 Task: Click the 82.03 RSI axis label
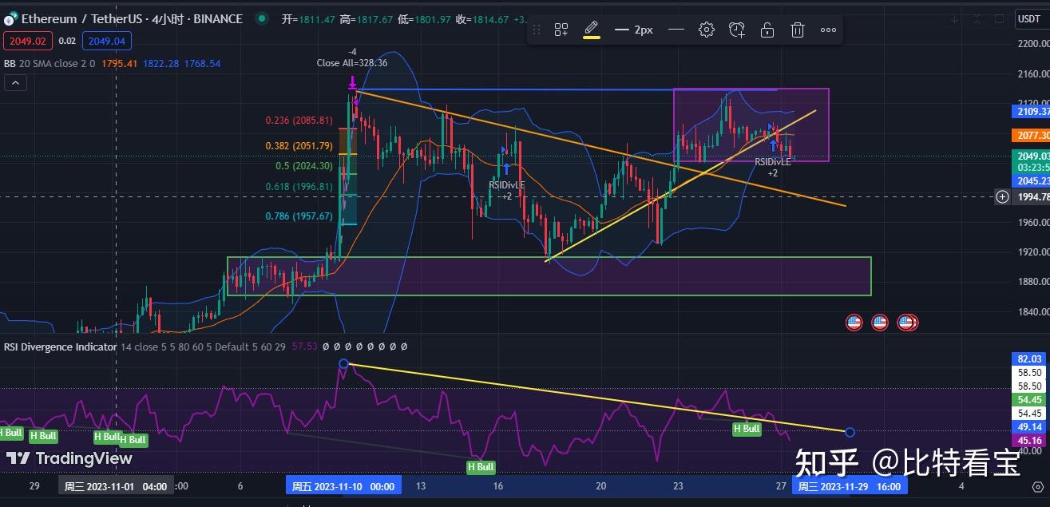tap(1028, 359)
